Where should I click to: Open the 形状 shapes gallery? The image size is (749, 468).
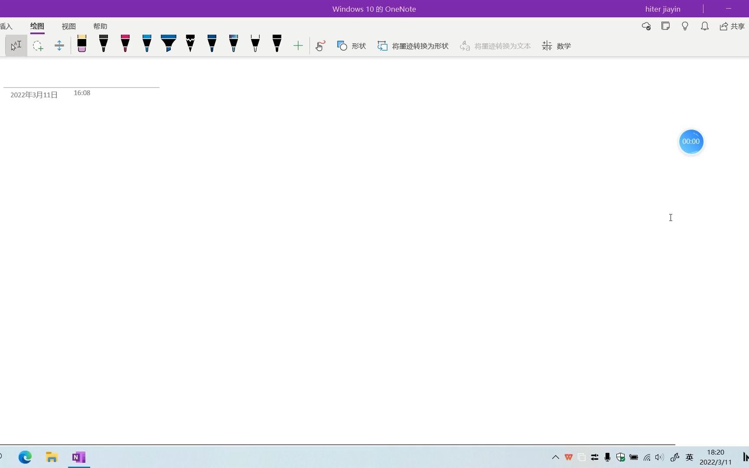tap(352, 45)
